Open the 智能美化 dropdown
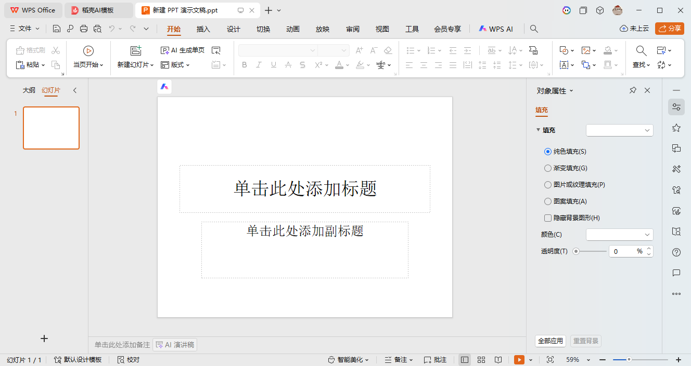This screenshot has width=691, height=366. point(349,359)
